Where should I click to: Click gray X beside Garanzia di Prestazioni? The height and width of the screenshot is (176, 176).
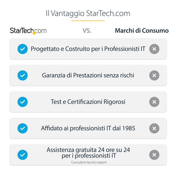coord(154,75)
